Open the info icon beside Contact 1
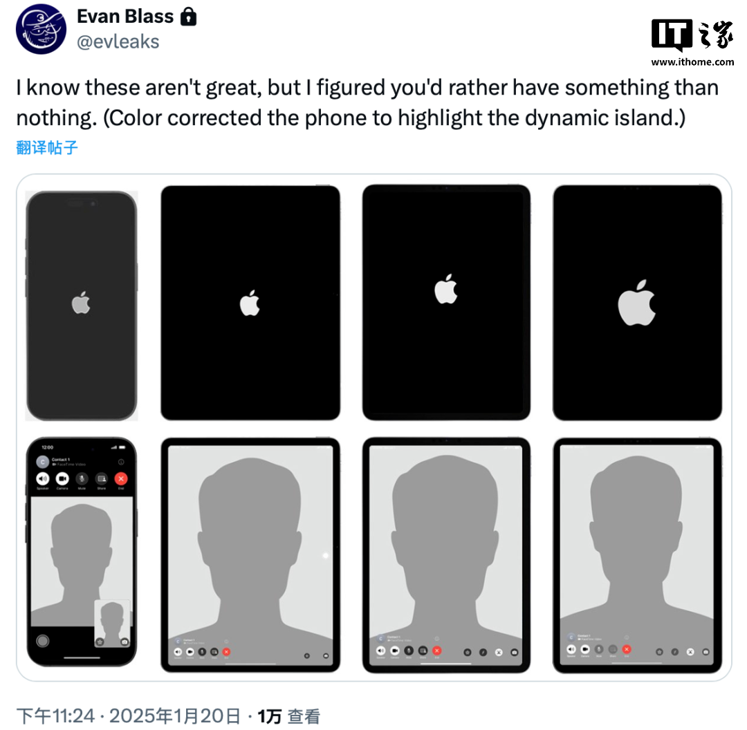 click(121, 462)
